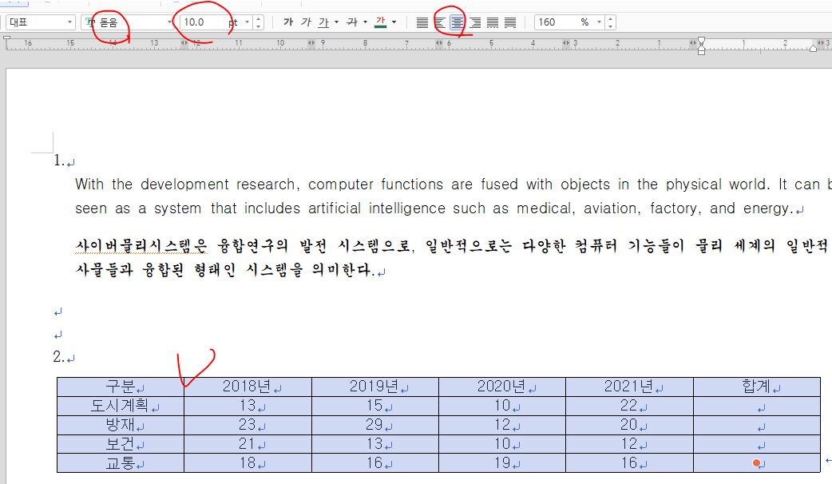Click the empty 합계 cell in 보건 row
Screen dimensions: 832x484
click(757, 444)
